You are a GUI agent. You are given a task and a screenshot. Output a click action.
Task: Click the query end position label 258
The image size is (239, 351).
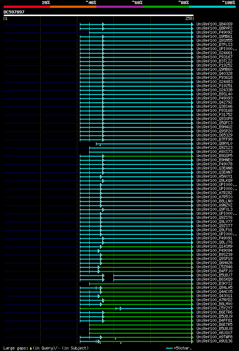pyautogui.click(x=189, y=19)
